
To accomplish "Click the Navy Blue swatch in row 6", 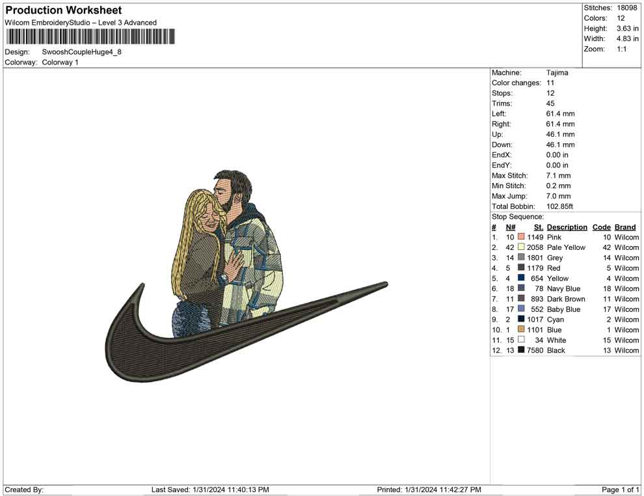I will pyautogui.click(x=521, y=288).
